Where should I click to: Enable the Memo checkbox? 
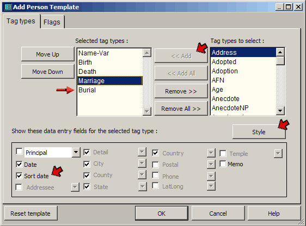tap(223, 164)
